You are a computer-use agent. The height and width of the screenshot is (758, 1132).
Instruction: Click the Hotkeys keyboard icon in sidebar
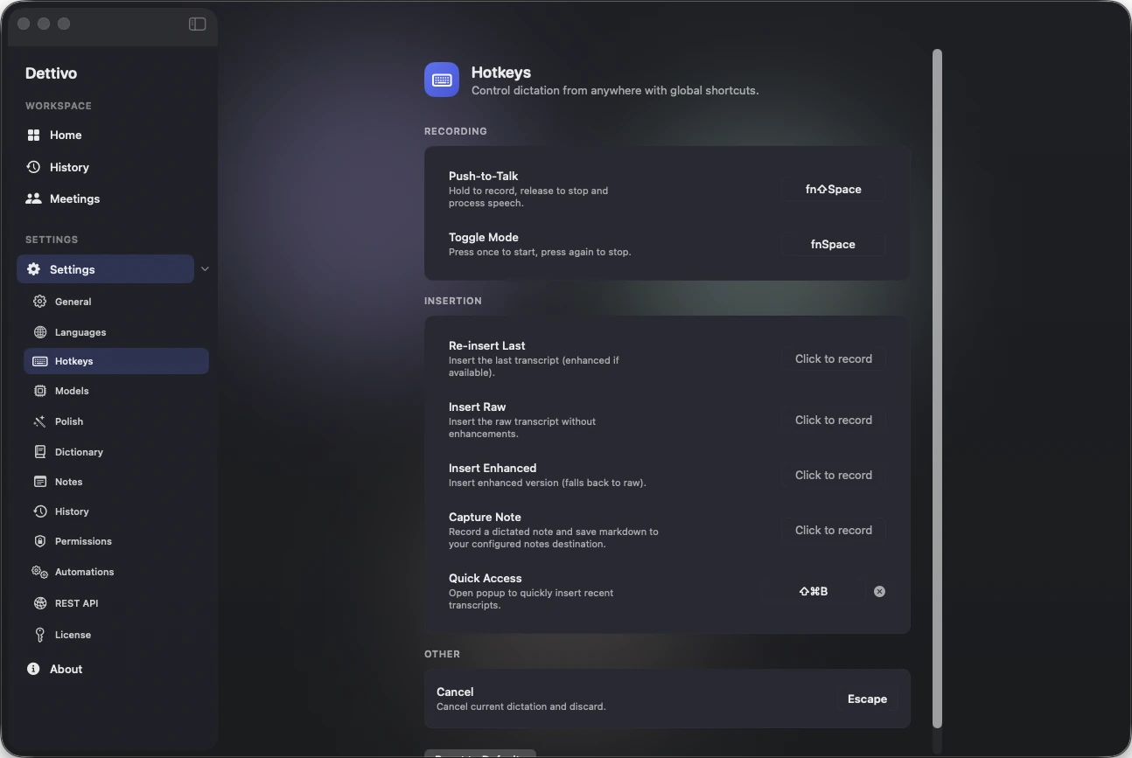tap(39, 361)
